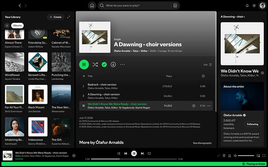Open the Black Mozart album by Jon Batiste
The image size is (268, 167).
(38, 99)
